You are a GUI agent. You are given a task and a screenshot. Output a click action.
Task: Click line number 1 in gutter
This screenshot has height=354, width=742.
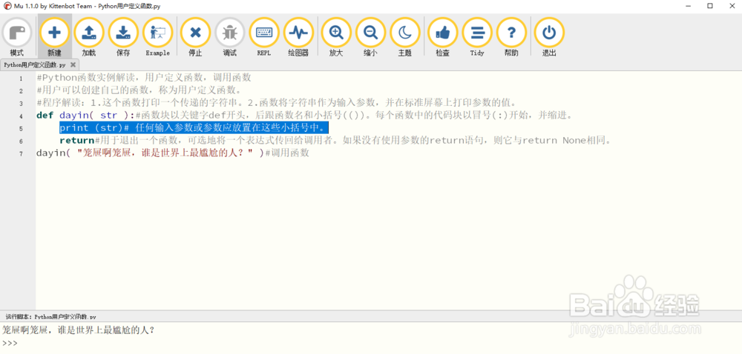pyautogui.click(x=21, y=79)
